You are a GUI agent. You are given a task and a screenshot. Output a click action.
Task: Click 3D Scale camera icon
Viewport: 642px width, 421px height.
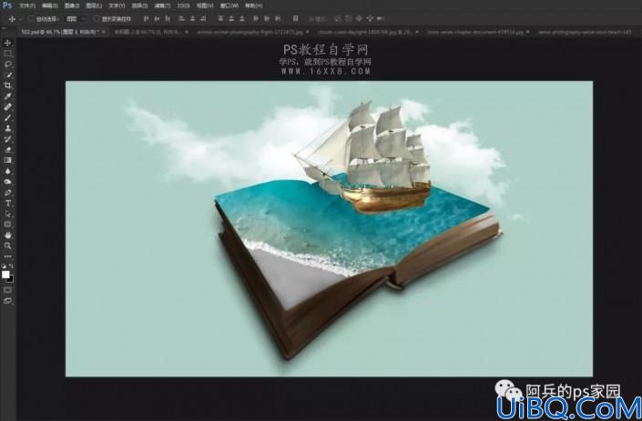point(381,19)
